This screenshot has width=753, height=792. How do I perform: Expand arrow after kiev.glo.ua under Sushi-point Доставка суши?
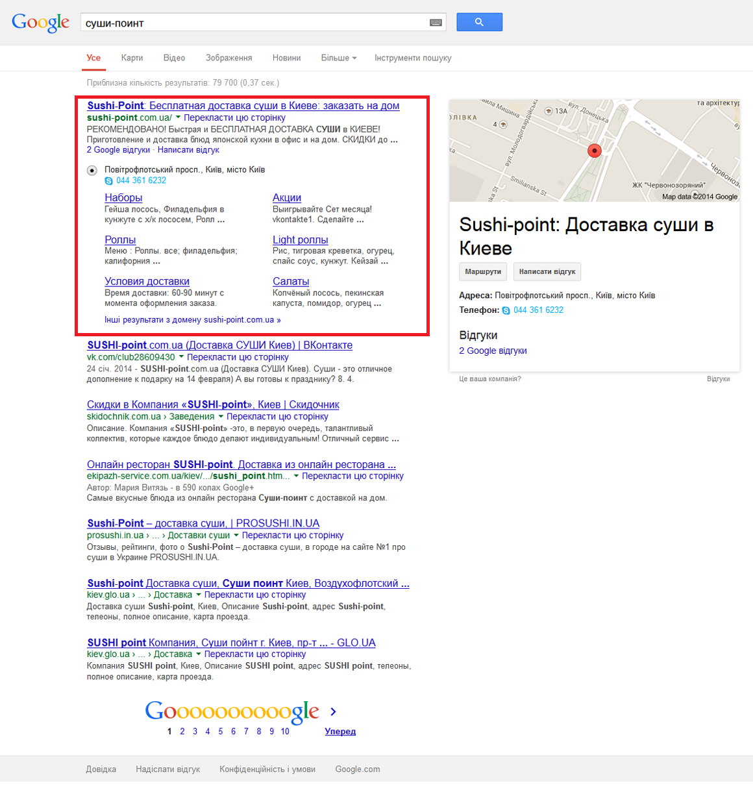199,595
